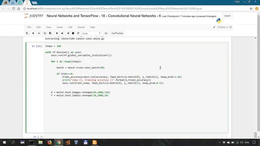The height and width of the screenshot is (146, 260).
Task: Open the command palette keyboard icon
Action: point(106,33)
